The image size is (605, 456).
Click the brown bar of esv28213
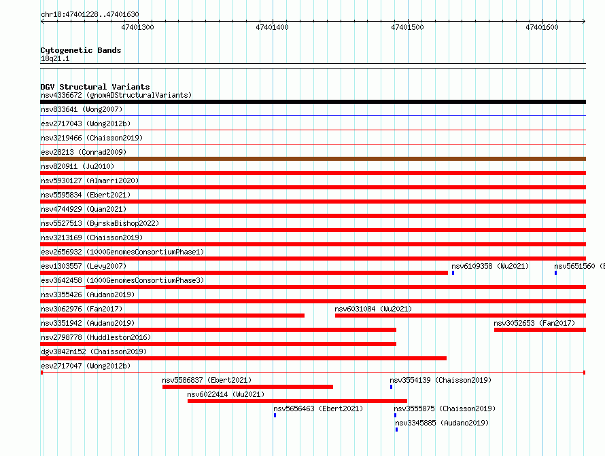click(x=313, y=159)
